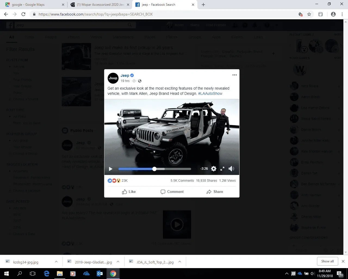This screenshot has height=279, width=348.
Task: Select the 2016 date posted radio
Action: pyautogui.click(x=10, y=228)
